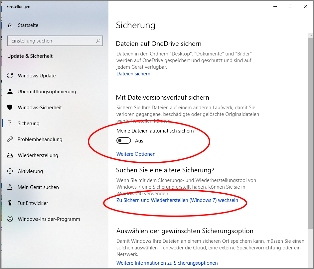Screen dimensions: 314x269
Task: Click Auswählen der gewünschten Sicherungsoption heading
Action: tap(185, 231)
